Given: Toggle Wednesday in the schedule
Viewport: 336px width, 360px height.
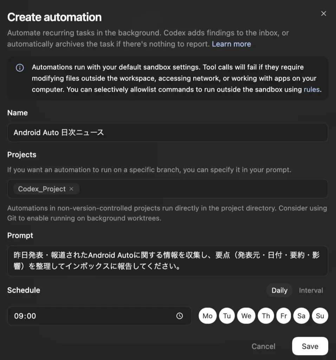Looking at the screenshot, I should pos(246,316).
